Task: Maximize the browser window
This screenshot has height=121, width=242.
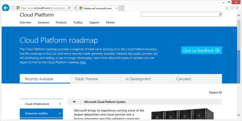Action: (x=229, y=2)
